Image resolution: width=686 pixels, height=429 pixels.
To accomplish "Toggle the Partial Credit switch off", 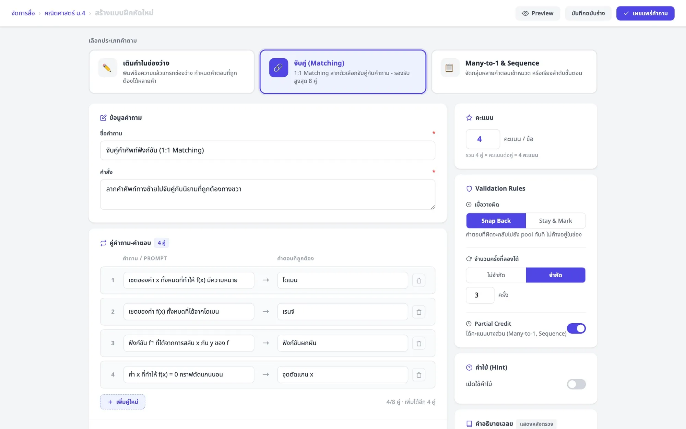I will 576,328.
